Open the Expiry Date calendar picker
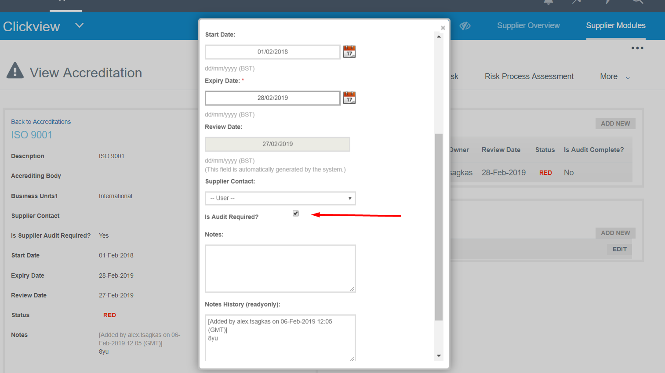Image resolution: width=665 pixels, height=373 pixels. (x=349, y=98)
